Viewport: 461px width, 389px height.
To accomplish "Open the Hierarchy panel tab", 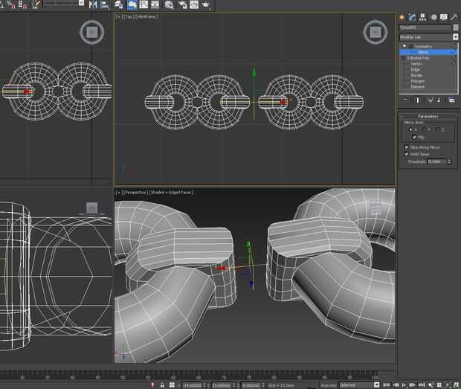I will [422, 16].
